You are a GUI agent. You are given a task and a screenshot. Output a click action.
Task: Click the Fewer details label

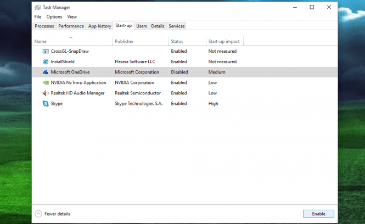tap(57, 214)
